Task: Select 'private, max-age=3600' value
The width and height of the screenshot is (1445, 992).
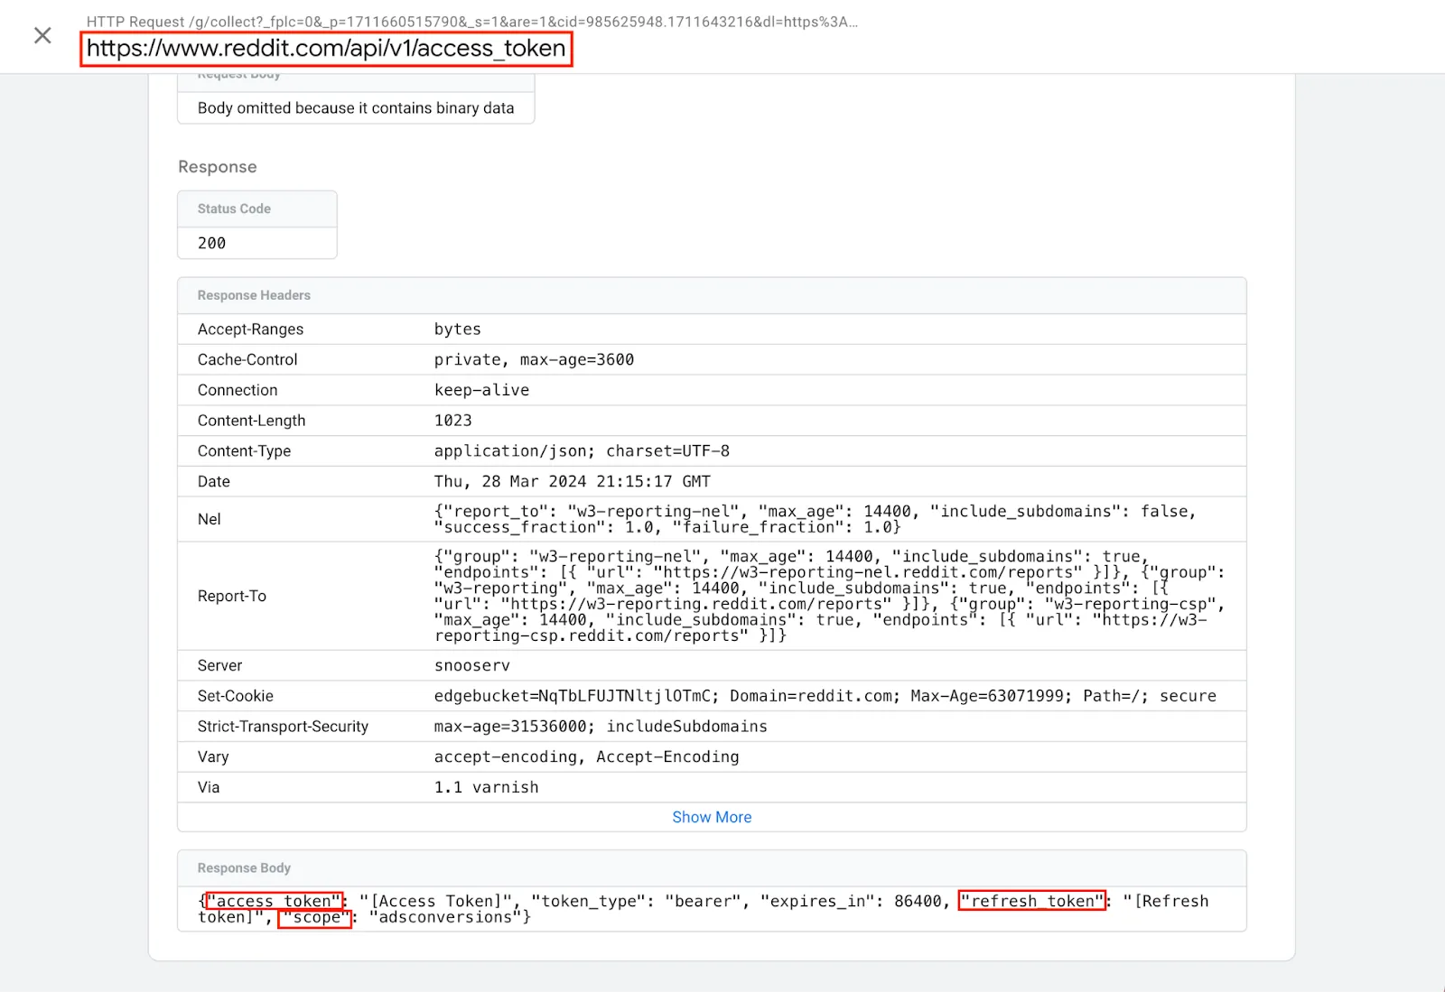Action: [x=534, y=359]
